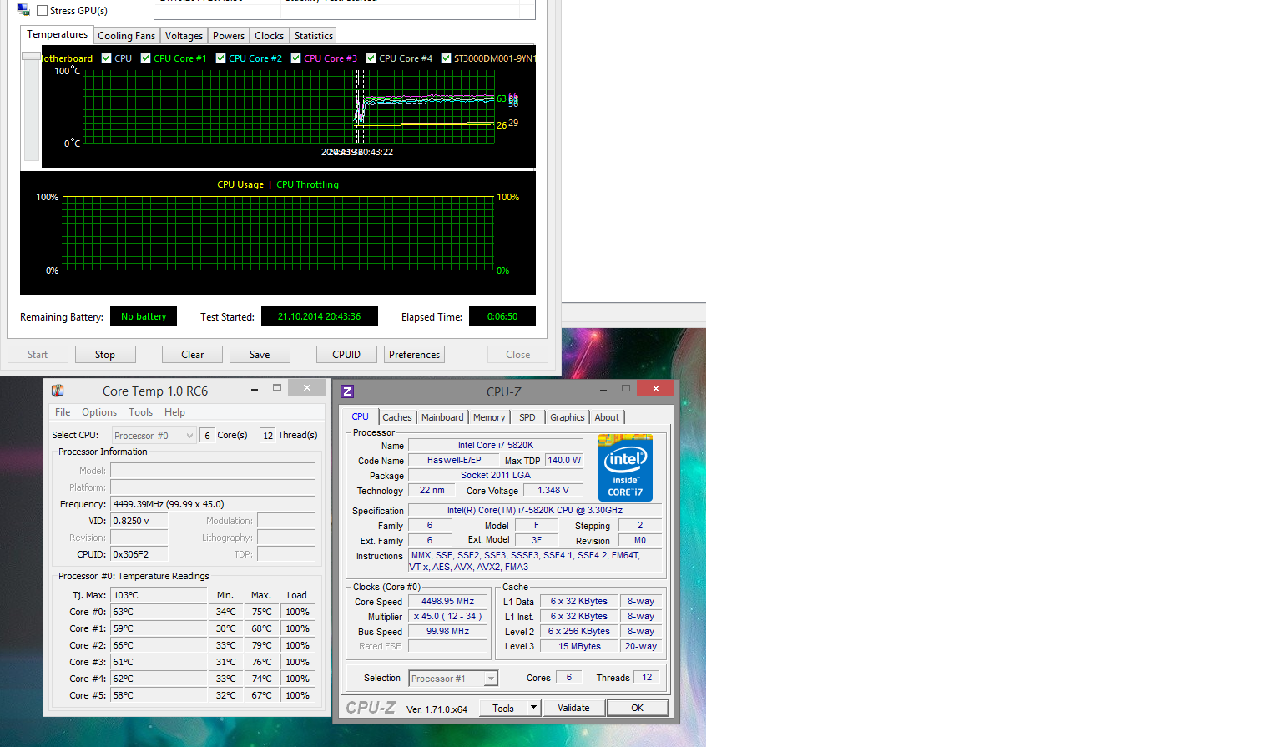Viewport: 1282px width, 747px height.
Task: Click the Core Temp application icon
Action: tap(58, 391)
